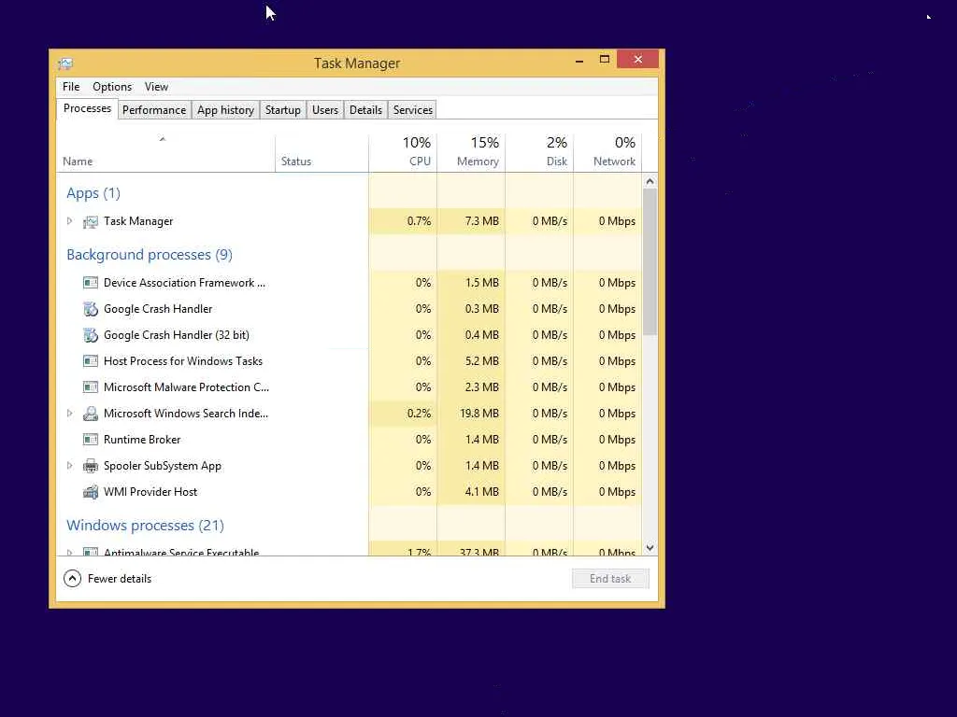Go to the Services tab
Screen dimensions: 957x717
pyautogui.click(x=412, y=110)
